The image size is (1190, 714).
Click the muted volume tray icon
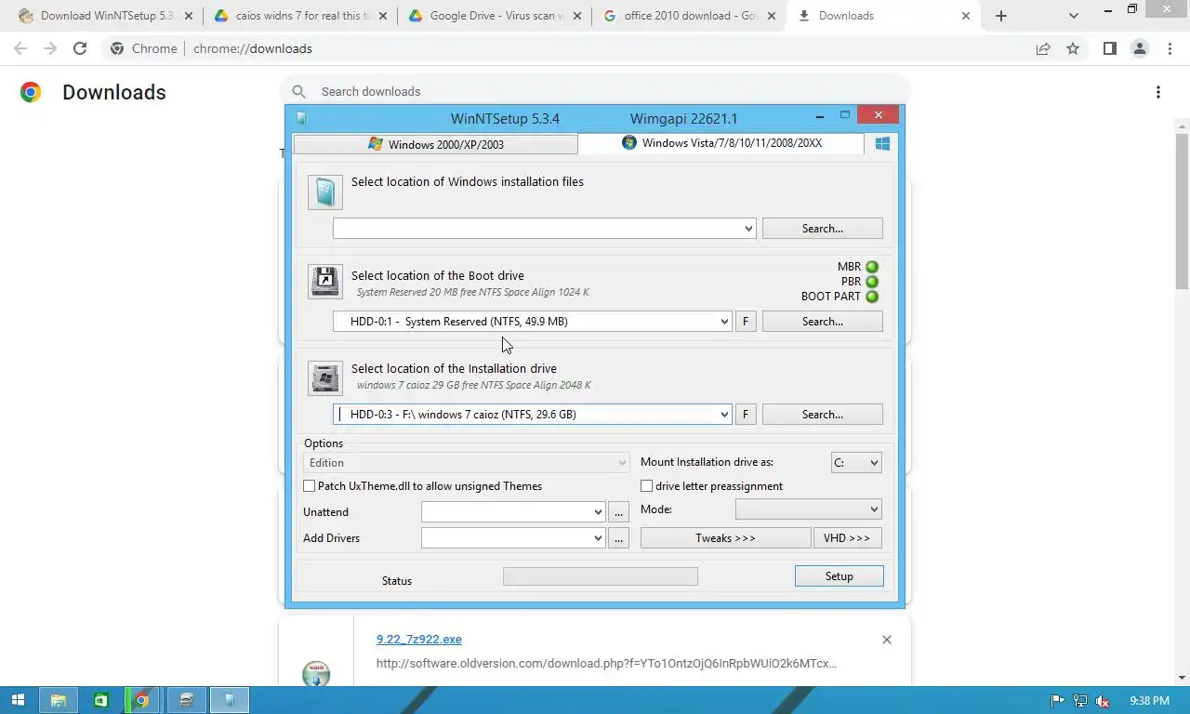(x=1103, y=701)
